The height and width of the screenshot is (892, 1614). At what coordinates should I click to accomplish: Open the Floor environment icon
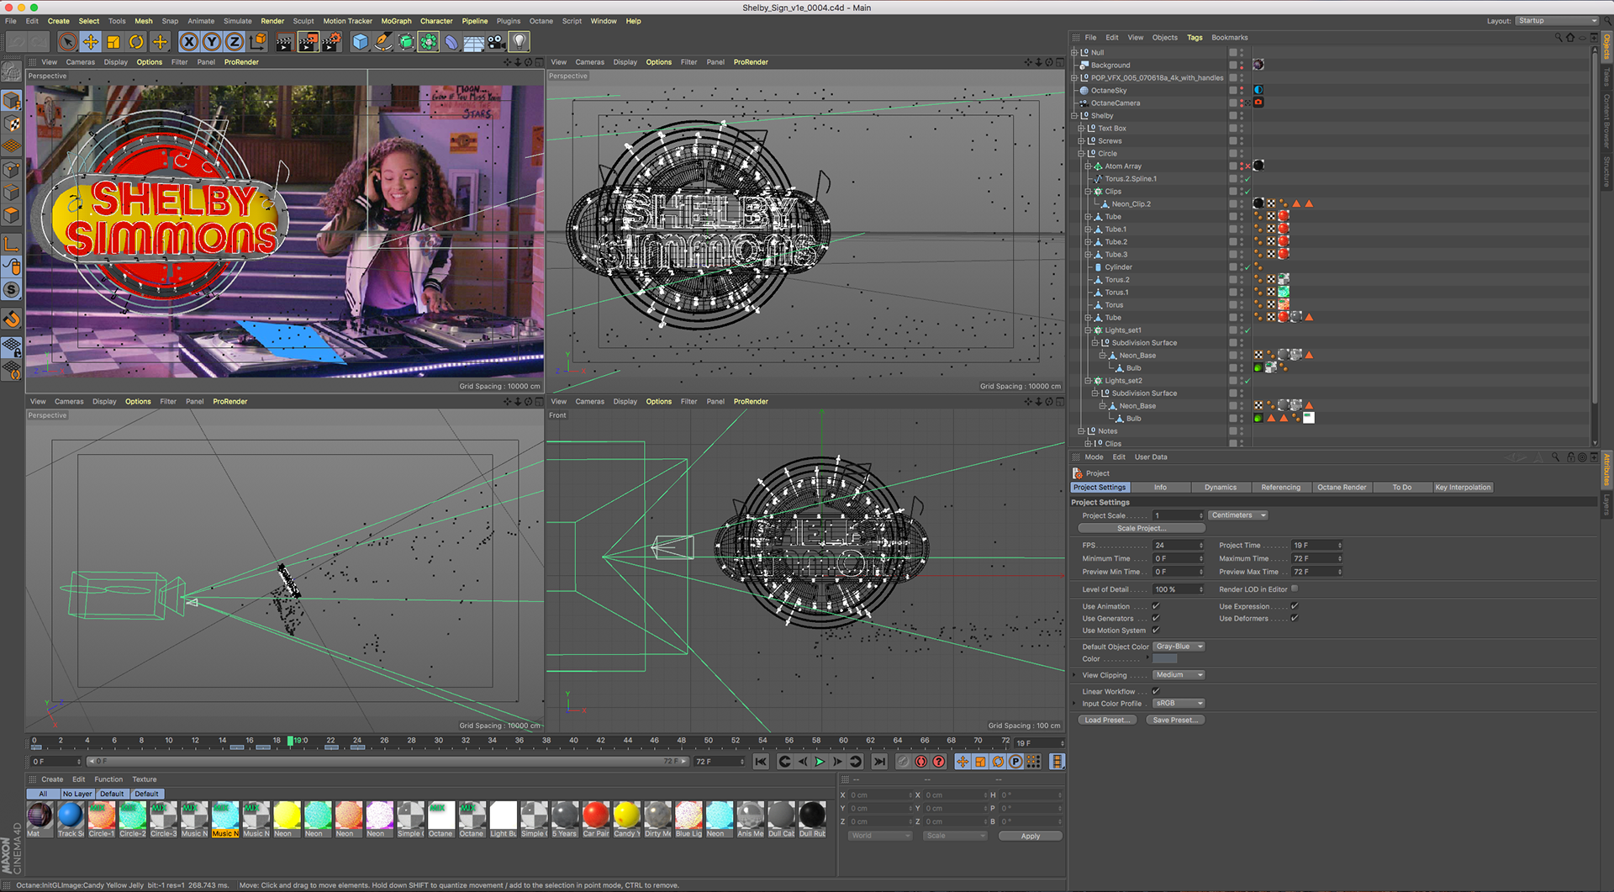pos(474,41)
